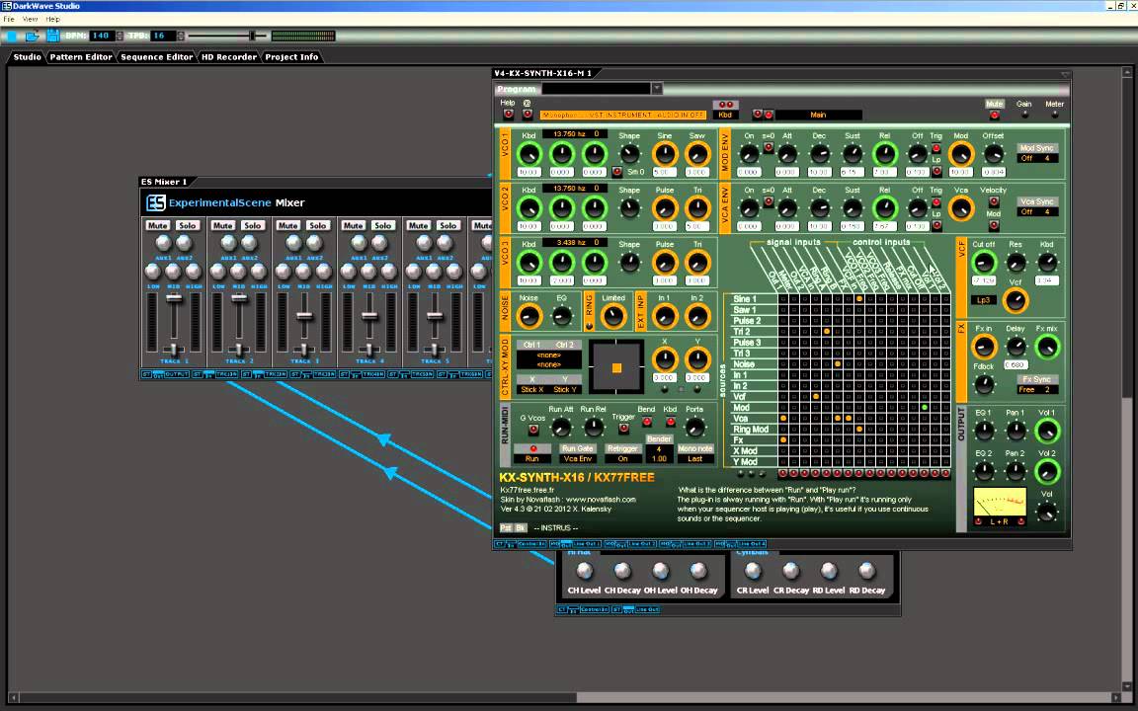The height and width of the screenshot is (711, 1138).
Task: Click the Noise level knob
Action: pos(528,316)
